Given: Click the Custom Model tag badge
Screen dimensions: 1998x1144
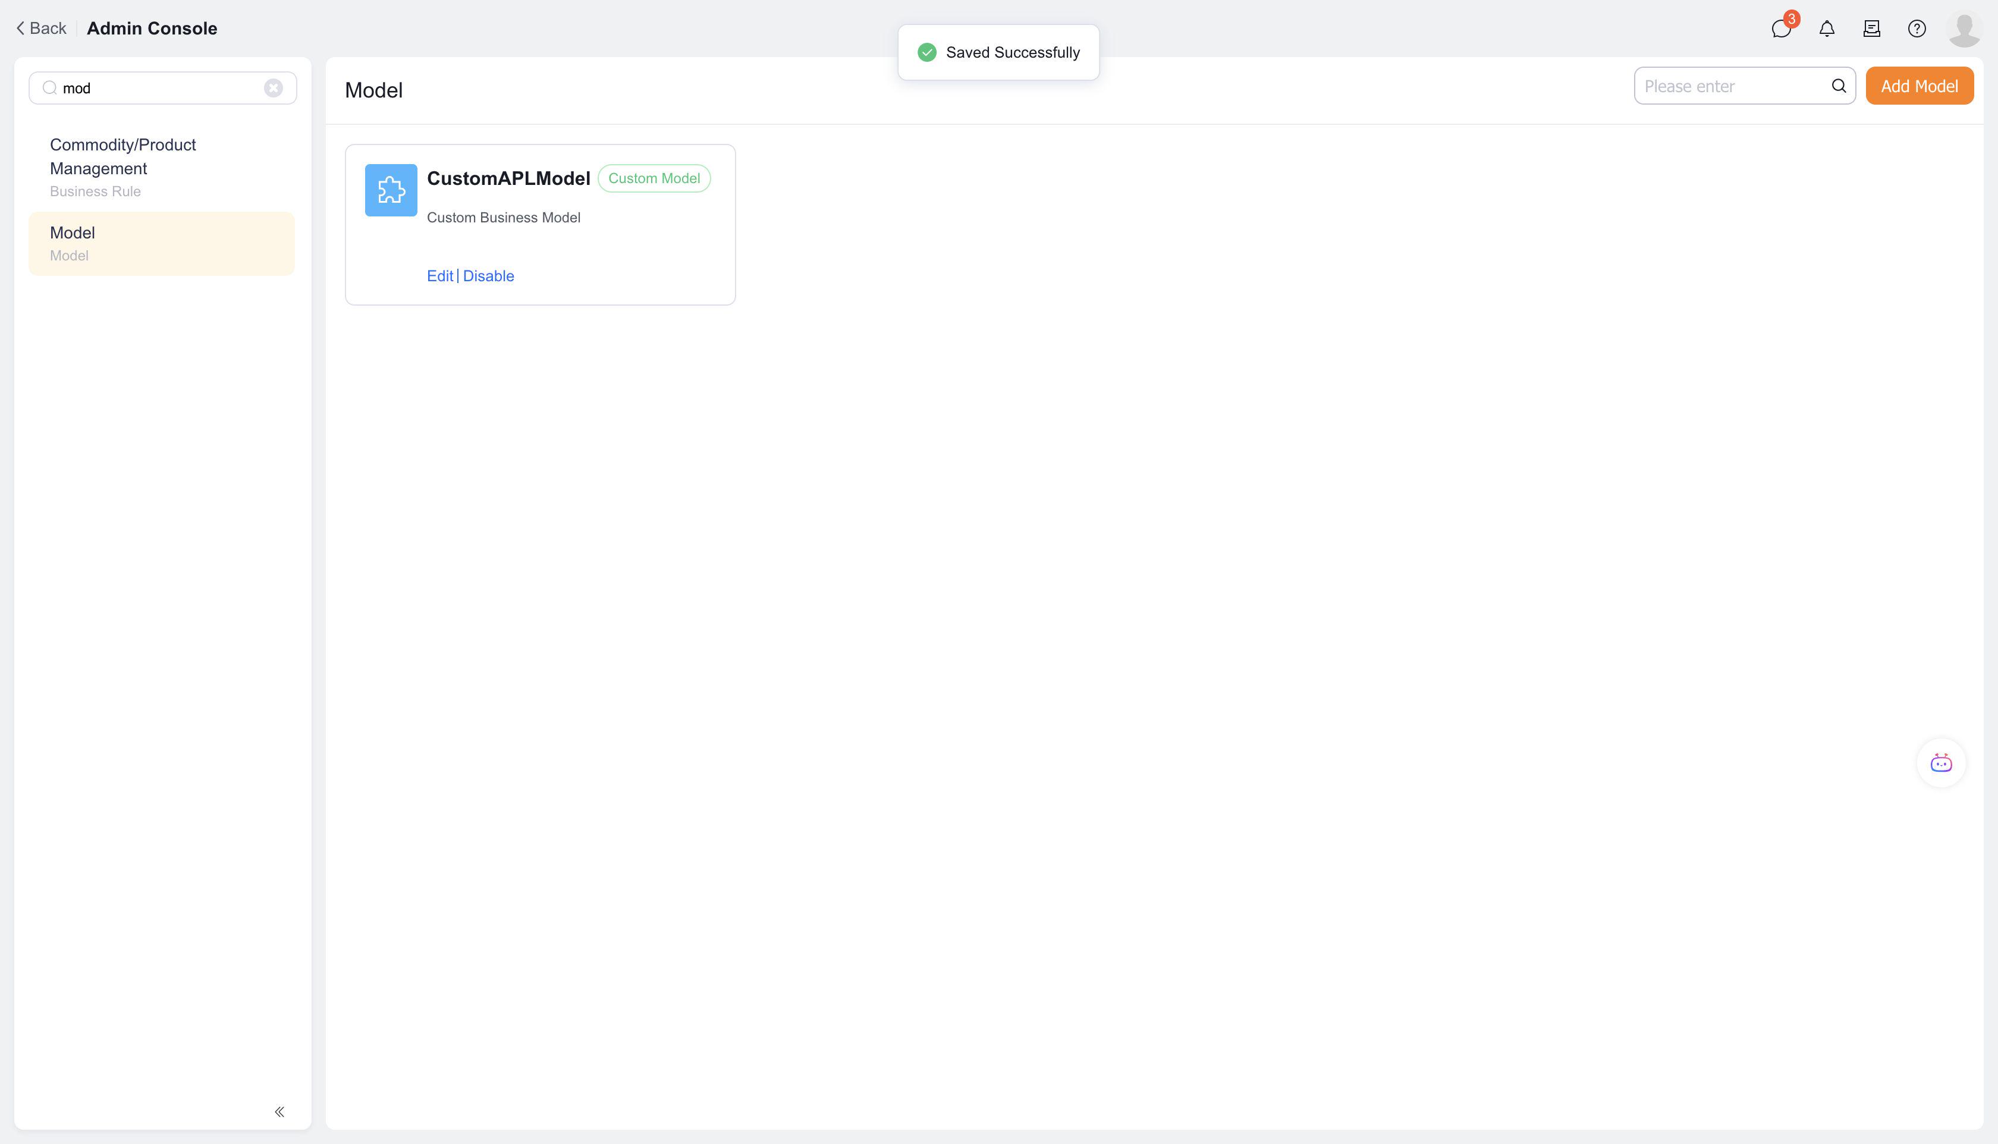Looking at the screenshot, I should tap(654, 178).
